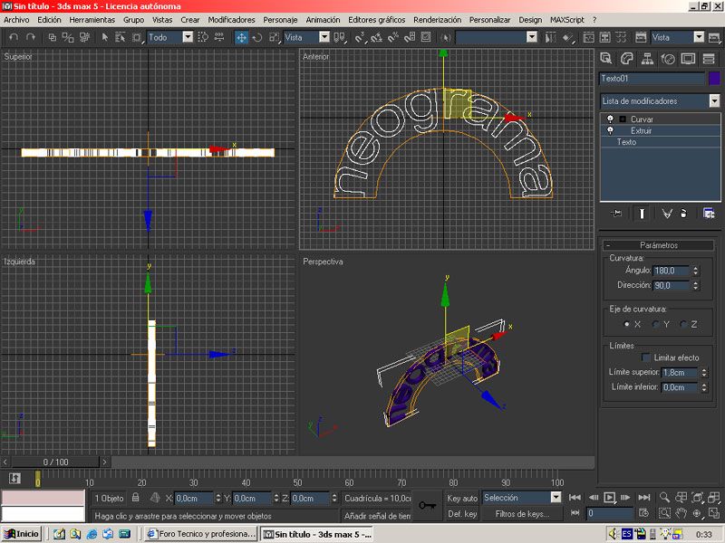The height and width of the screenshot is (543, 725).
Task: Click the Arc Rotate viewport tool
Action: 697,513
